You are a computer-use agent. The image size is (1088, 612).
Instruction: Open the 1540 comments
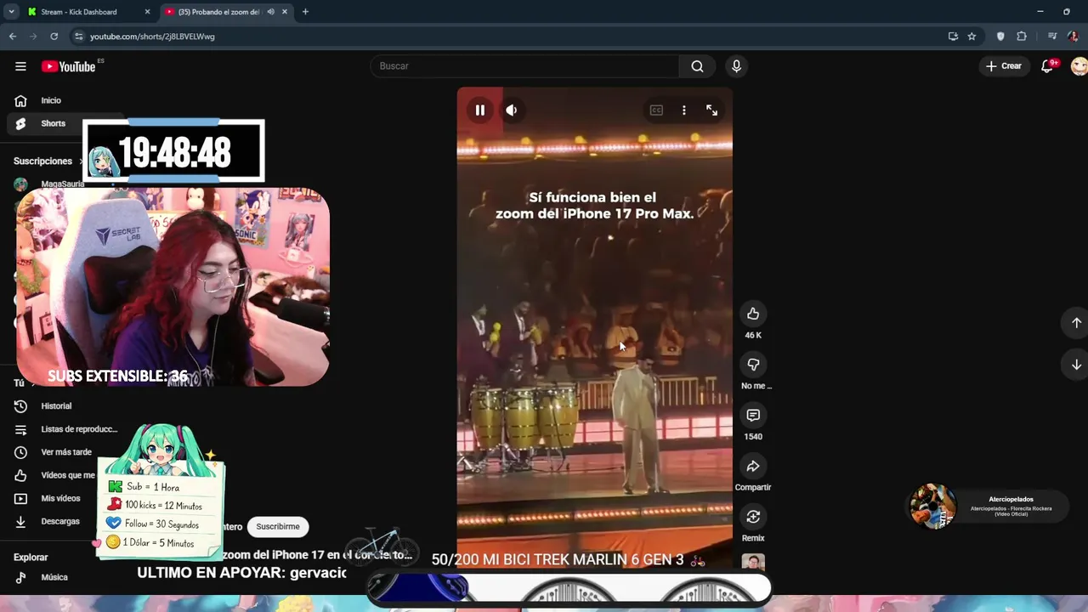pyautogui.click(x=753, y=415)
